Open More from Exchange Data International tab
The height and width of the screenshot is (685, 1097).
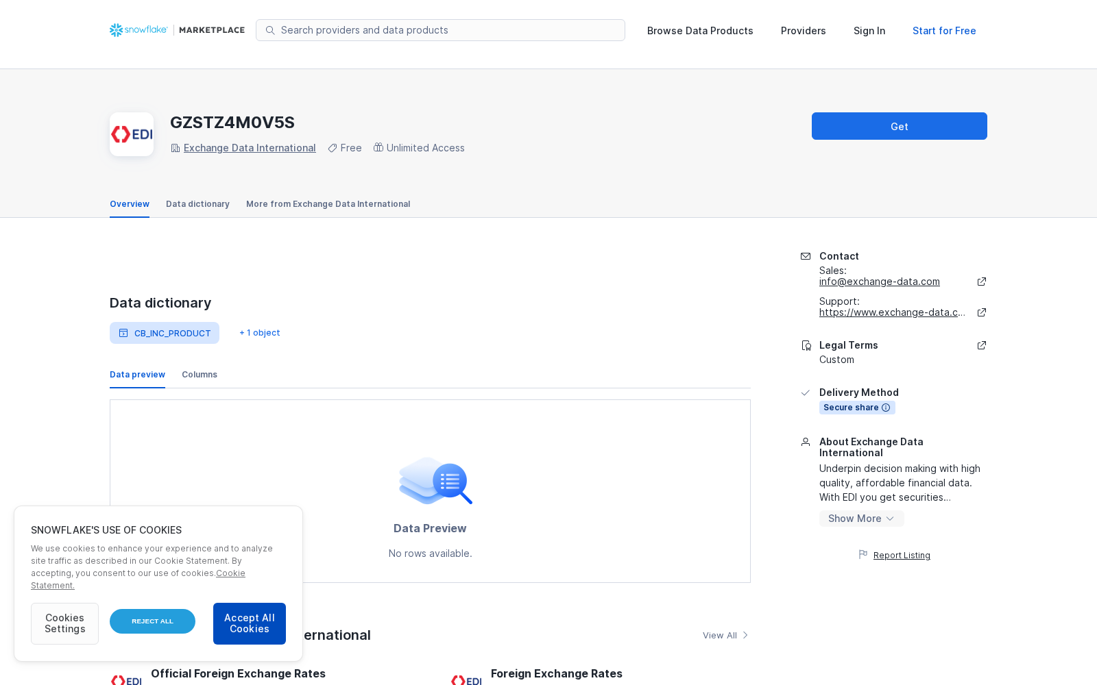coord(328,204)
